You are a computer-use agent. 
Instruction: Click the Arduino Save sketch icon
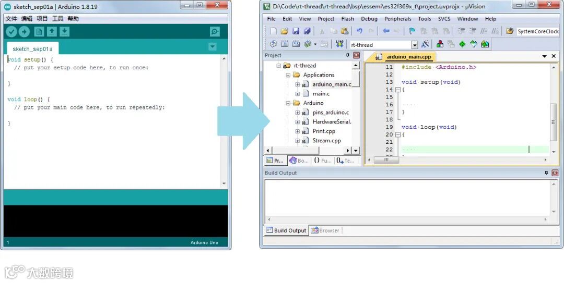[x=64, y=32]
